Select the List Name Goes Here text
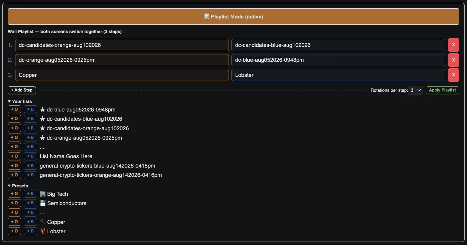The height and width of the screenshot is (245, 467). (66, 156)
